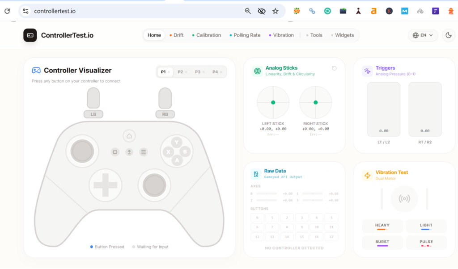Start the LIGHT vibration test
458x269 pixels.
pos(426,226)
